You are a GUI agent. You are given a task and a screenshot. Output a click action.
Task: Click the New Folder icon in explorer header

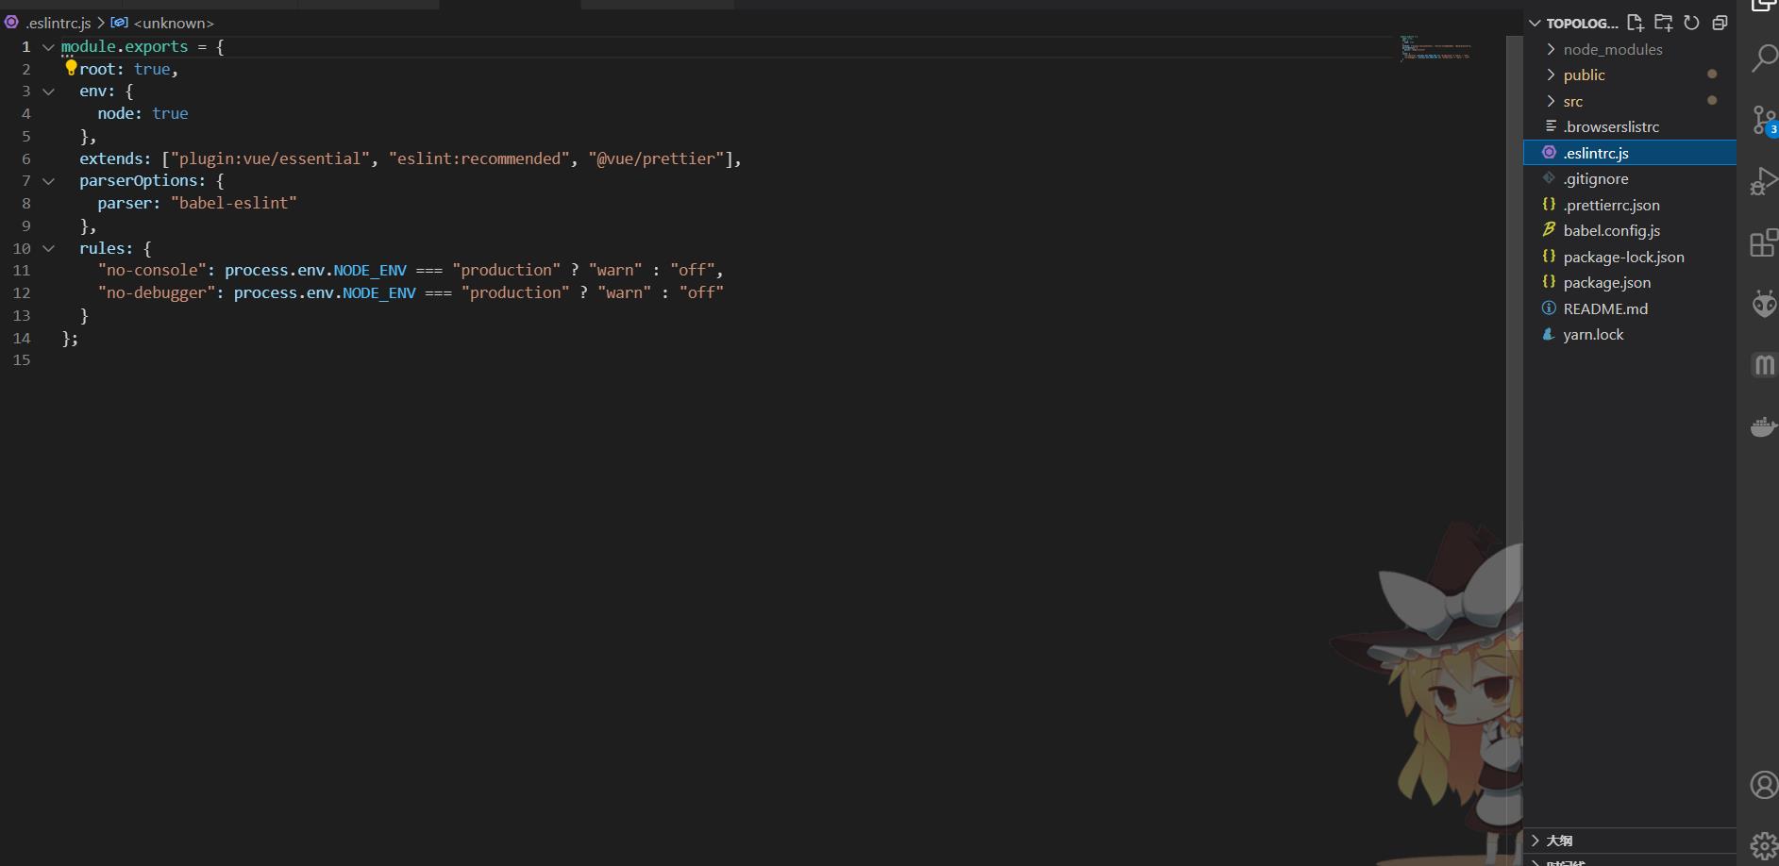tap(1664, 23)
